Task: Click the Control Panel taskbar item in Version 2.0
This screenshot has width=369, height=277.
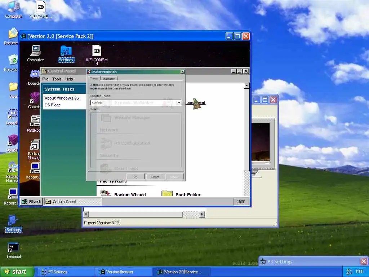Action: point(73,202)
